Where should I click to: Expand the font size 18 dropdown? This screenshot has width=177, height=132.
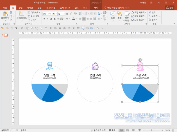[64, 14]
